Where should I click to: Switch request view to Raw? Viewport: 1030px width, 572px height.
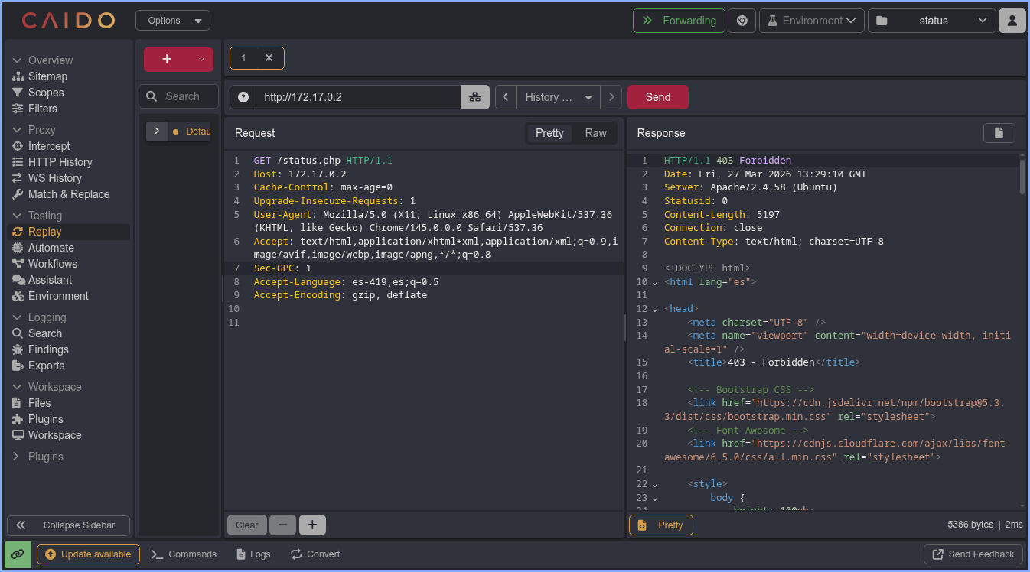tap(595, 133)
